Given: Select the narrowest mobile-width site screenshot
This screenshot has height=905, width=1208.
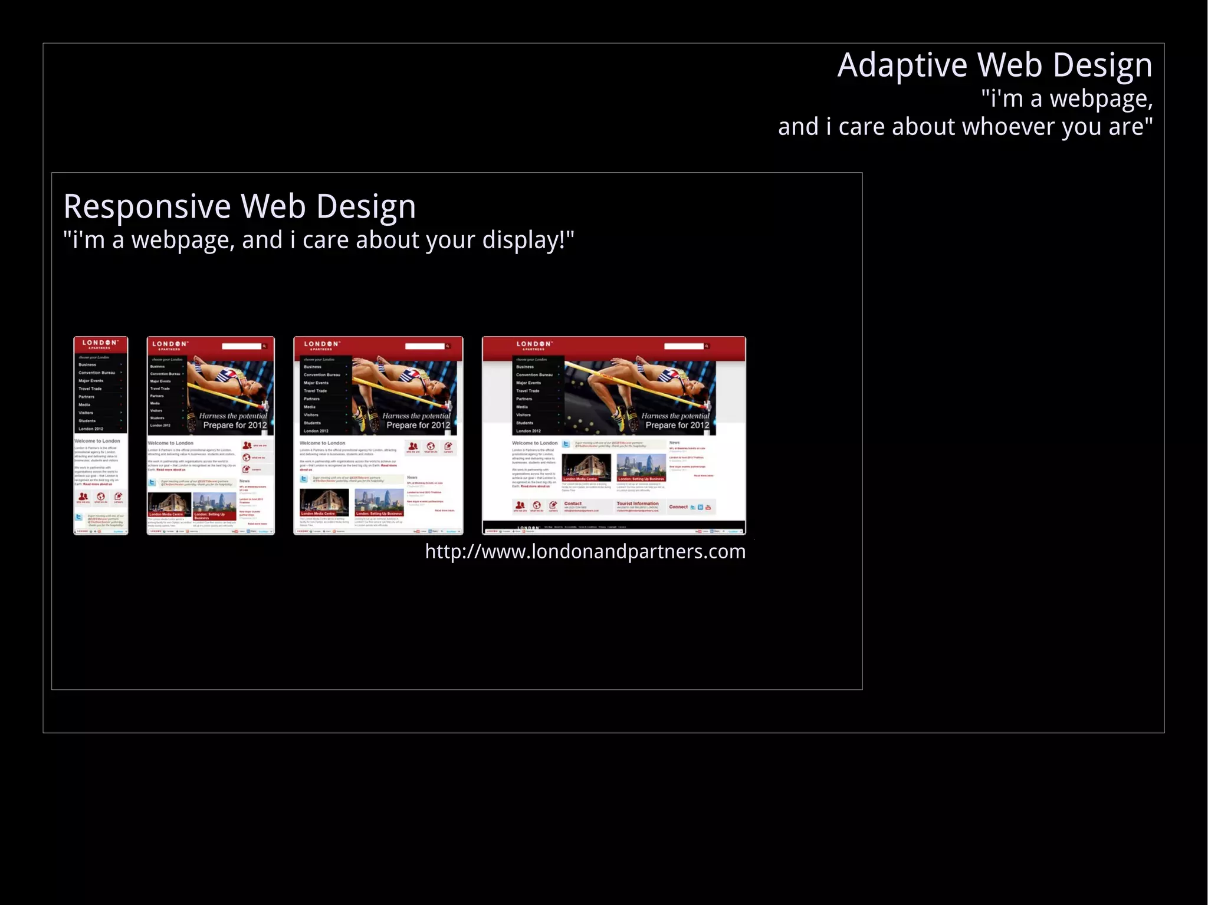Looking at the screenshot, I should pos(100,436).
